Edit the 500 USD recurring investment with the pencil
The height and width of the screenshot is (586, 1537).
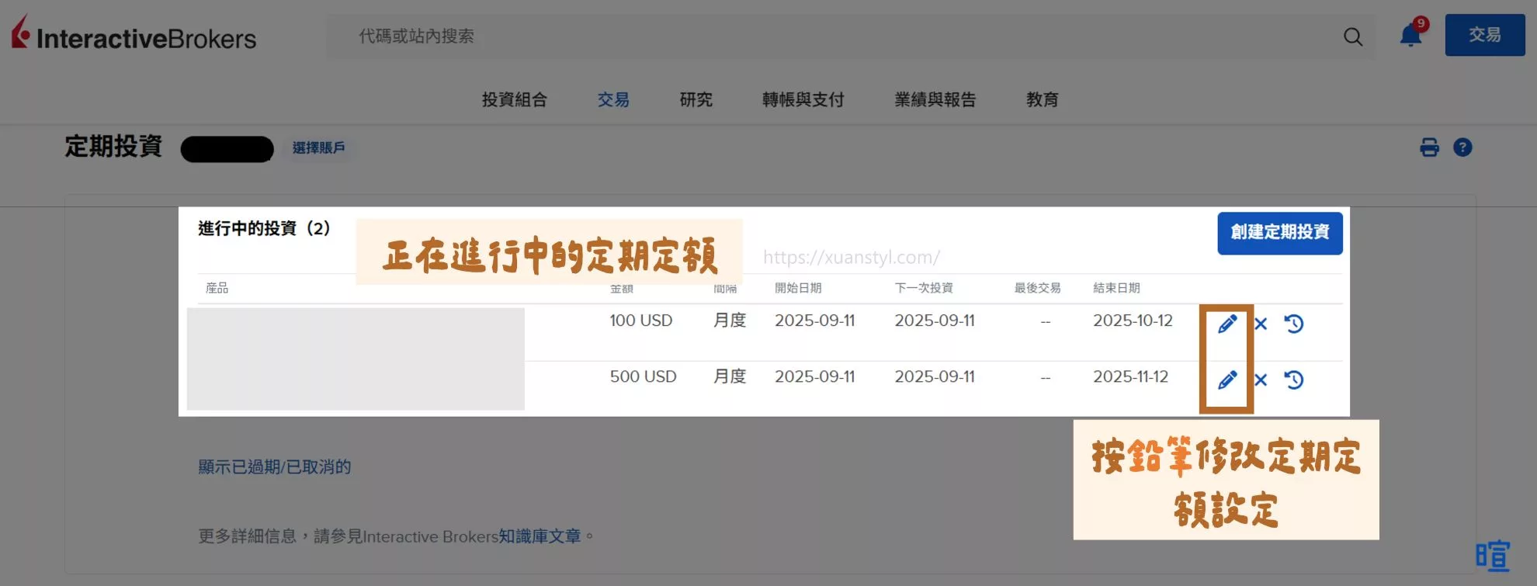(x=1227, y=380)
